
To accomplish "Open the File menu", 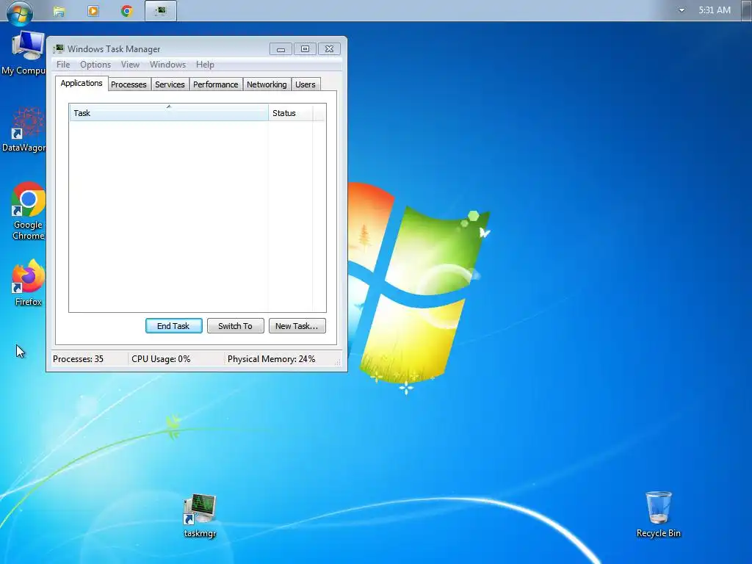I will tap(63, 65).
